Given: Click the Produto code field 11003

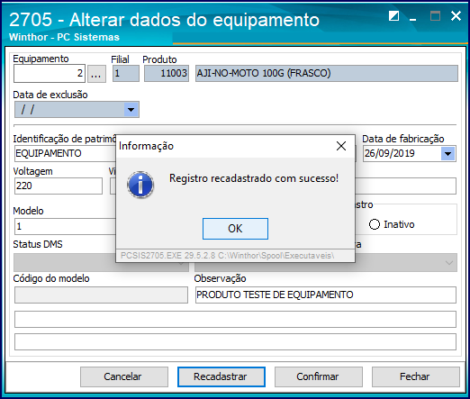Looking at the screenshot, I should coord(167,73).
